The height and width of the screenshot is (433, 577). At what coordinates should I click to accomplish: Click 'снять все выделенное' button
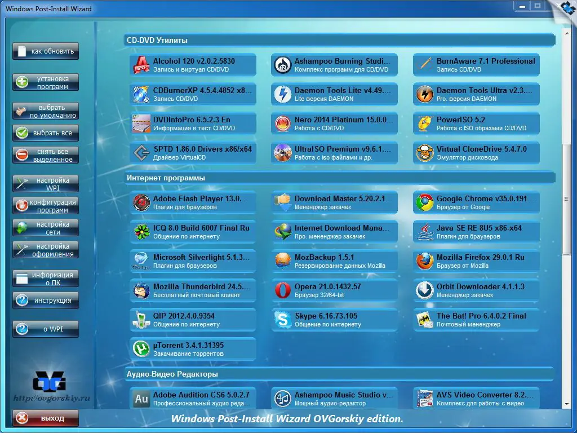[46, 155]
